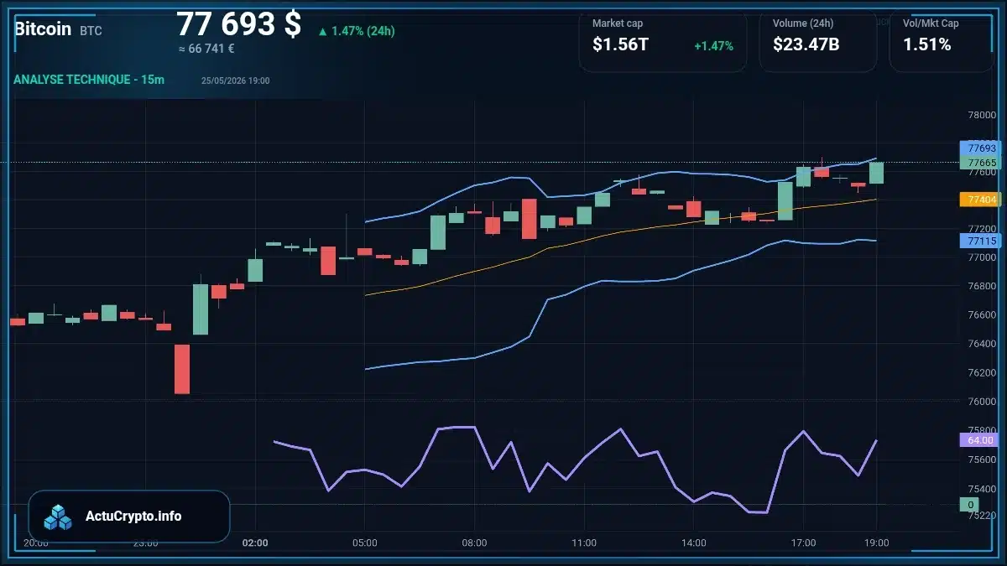Click the 05:00 time axis label

(x=365, y=543)
